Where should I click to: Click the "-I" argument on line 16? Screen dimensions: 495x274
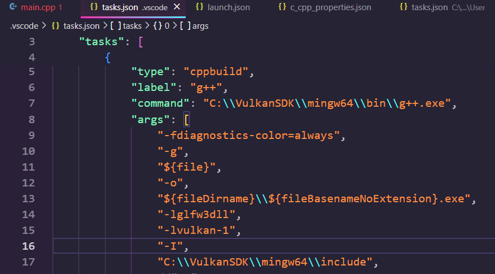[170, 246]
